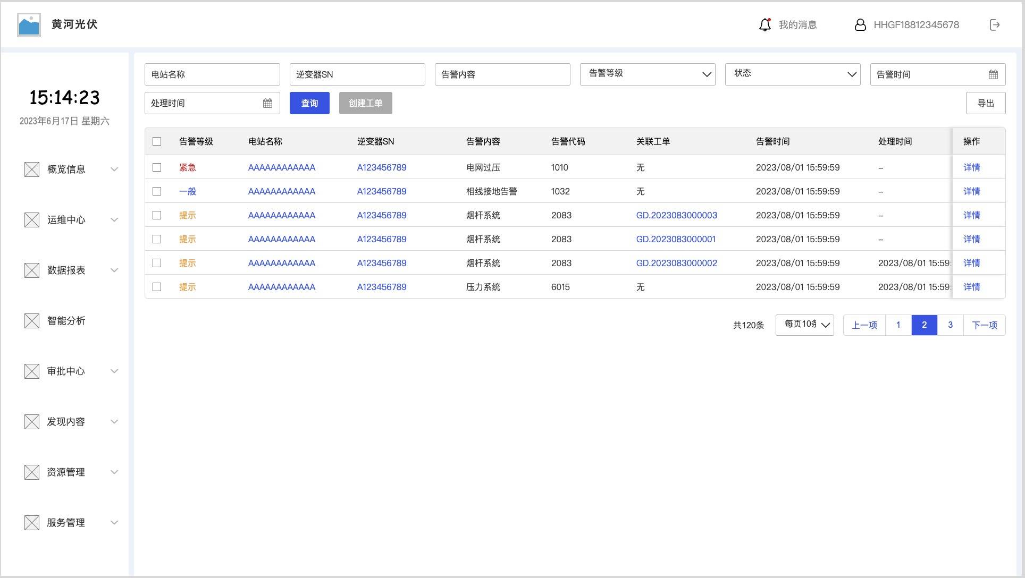Image resolution: width=1025 pixels, height=578 pixels.
Task: Click the notification bell icon
Action: [764, 25]
